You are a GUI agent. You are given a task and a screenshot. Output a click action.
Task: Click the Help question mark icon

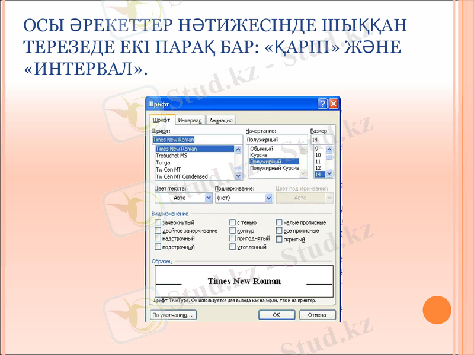tap(323, 104)
